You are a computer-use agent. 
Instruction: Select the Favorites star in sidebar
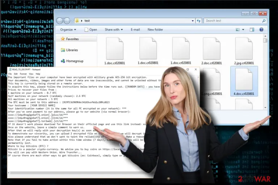[x=63, y=39]
